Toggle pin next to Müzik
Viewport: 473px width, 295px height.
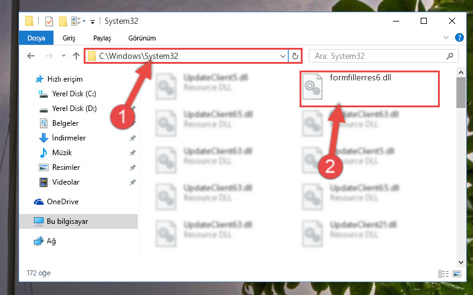tap(132, 153)
